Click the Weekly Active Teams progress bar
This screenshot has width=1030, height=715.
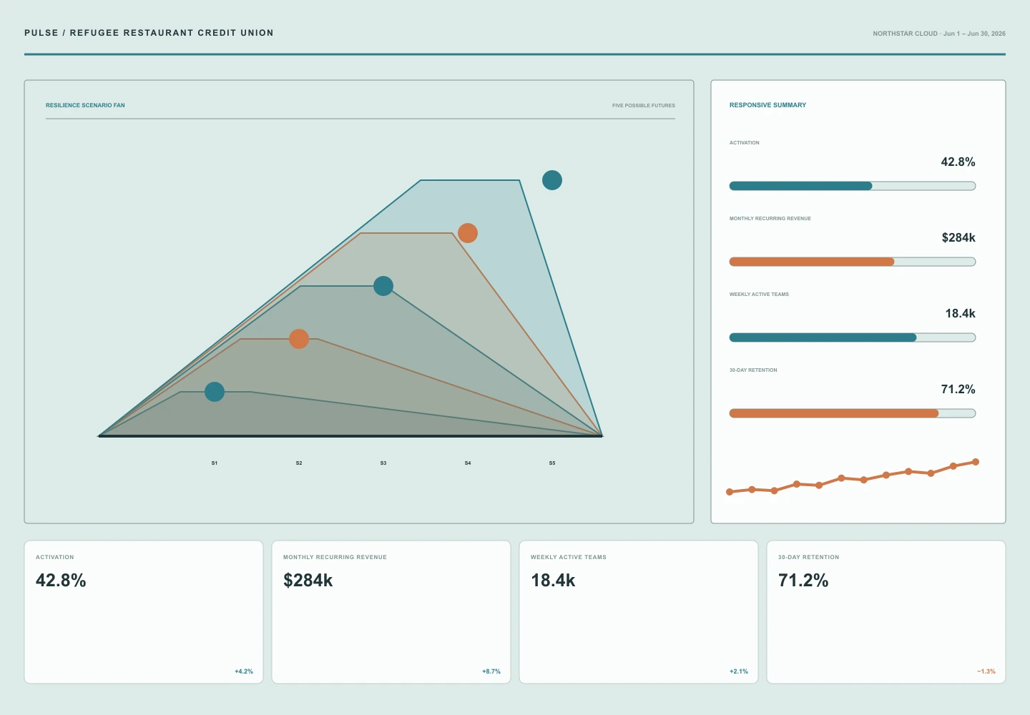point(853,337)
